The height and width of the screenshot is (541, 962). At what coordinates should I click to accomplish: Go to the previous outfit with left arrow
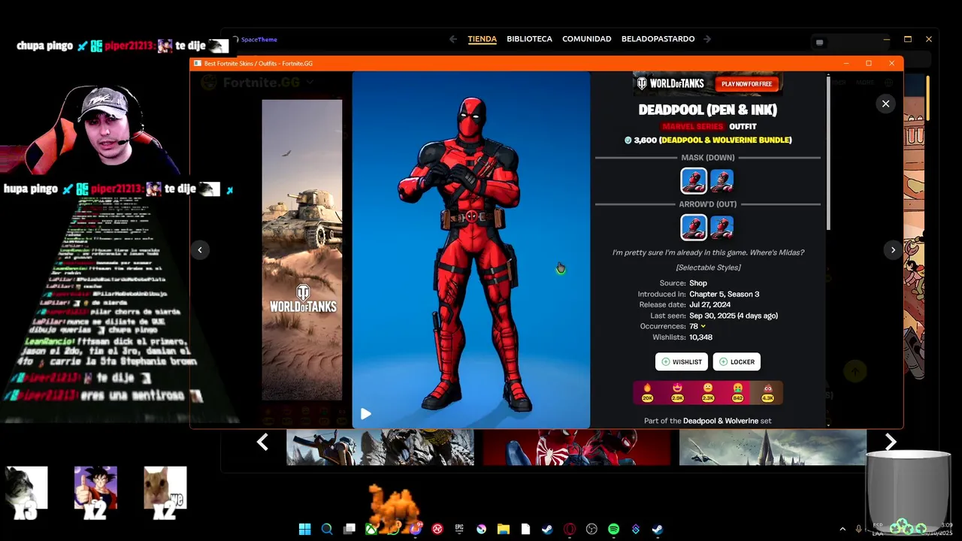200,250
